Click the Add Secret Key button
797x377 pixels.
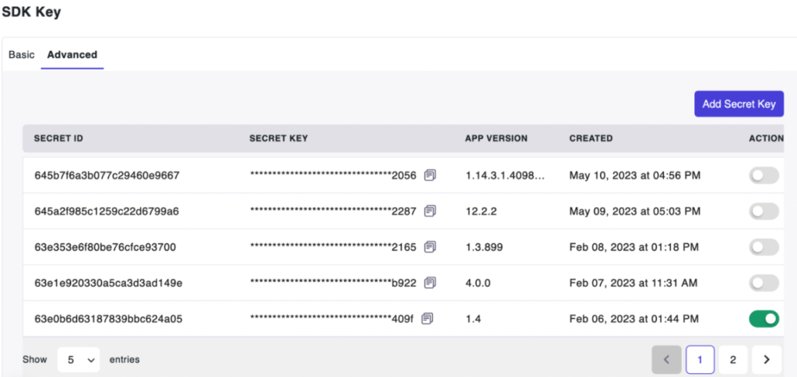[739, 104]
